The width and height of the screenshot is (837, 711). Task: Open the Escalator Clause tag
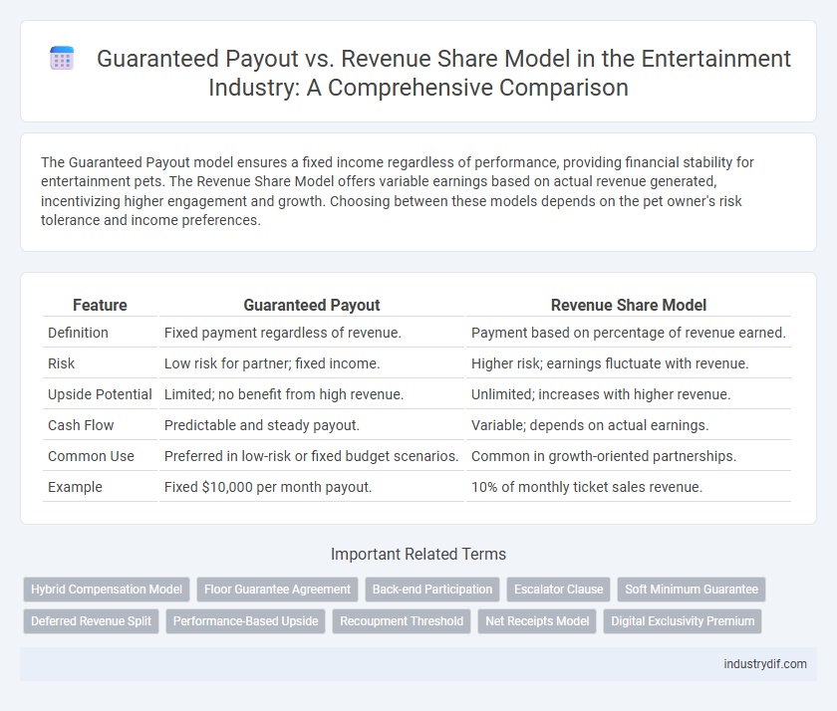558,590
